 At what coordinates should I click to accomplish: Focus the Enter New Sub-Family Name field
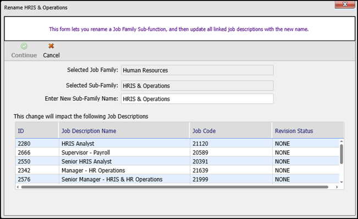tap(197, 99)
